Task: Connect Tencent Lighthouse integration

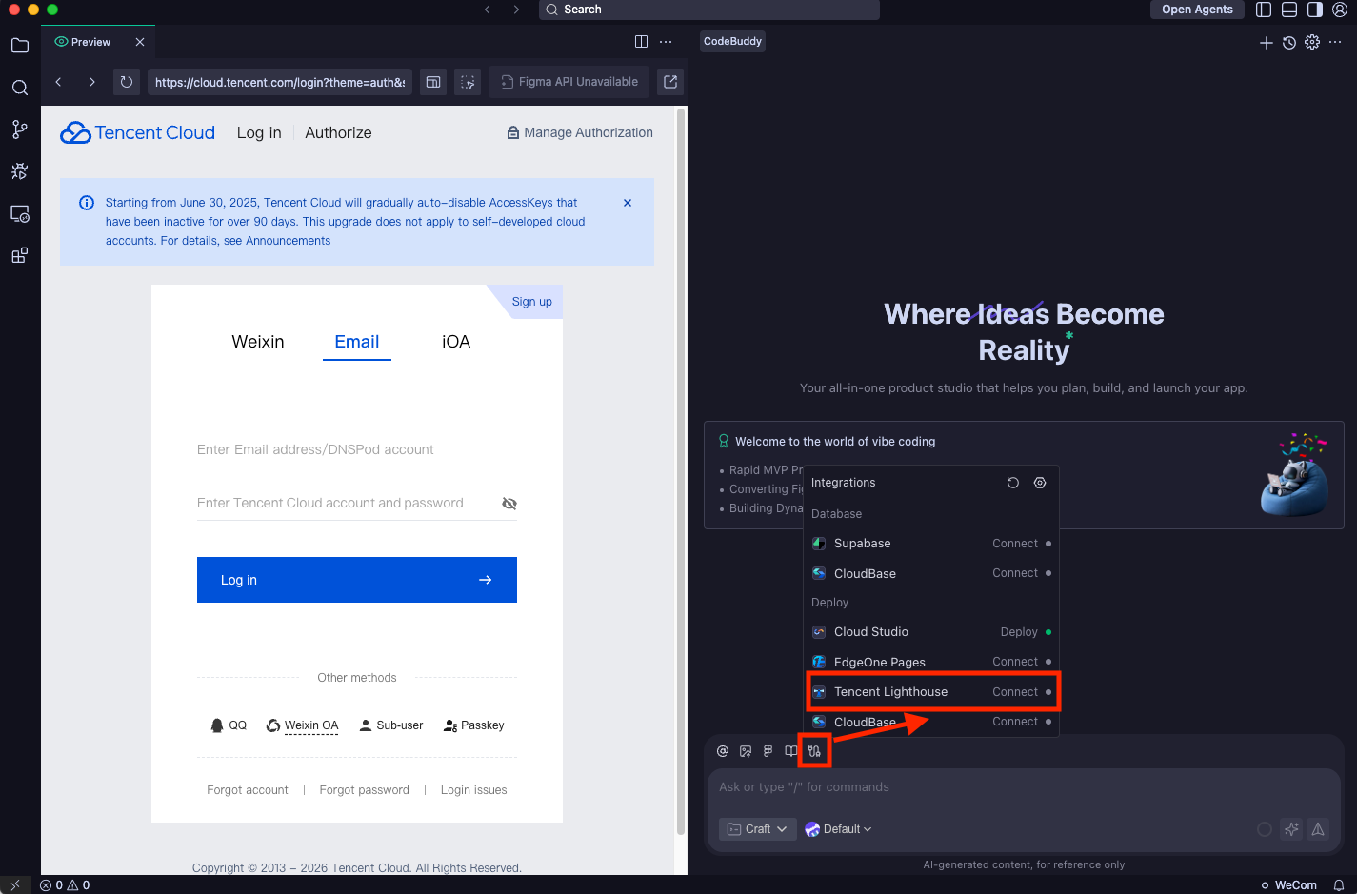Action: pos(1015,692)
